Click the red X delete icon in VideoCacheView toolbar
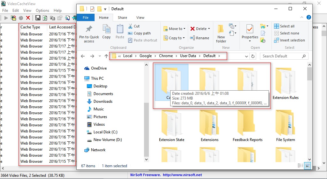327x179 pixels. point(28,18)
